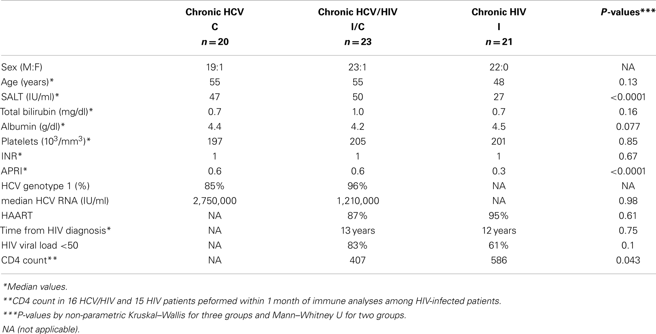
Task: Click the Chronic HCV/HIV column header
Action: point(357,12)
